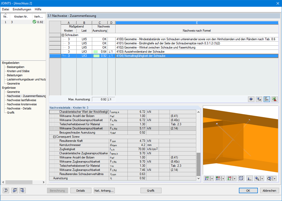Viewport: 282px width, 201px height.
Task: Select row 4103 Ausziehwiderstand der Schraube
Action: [164, 51]
